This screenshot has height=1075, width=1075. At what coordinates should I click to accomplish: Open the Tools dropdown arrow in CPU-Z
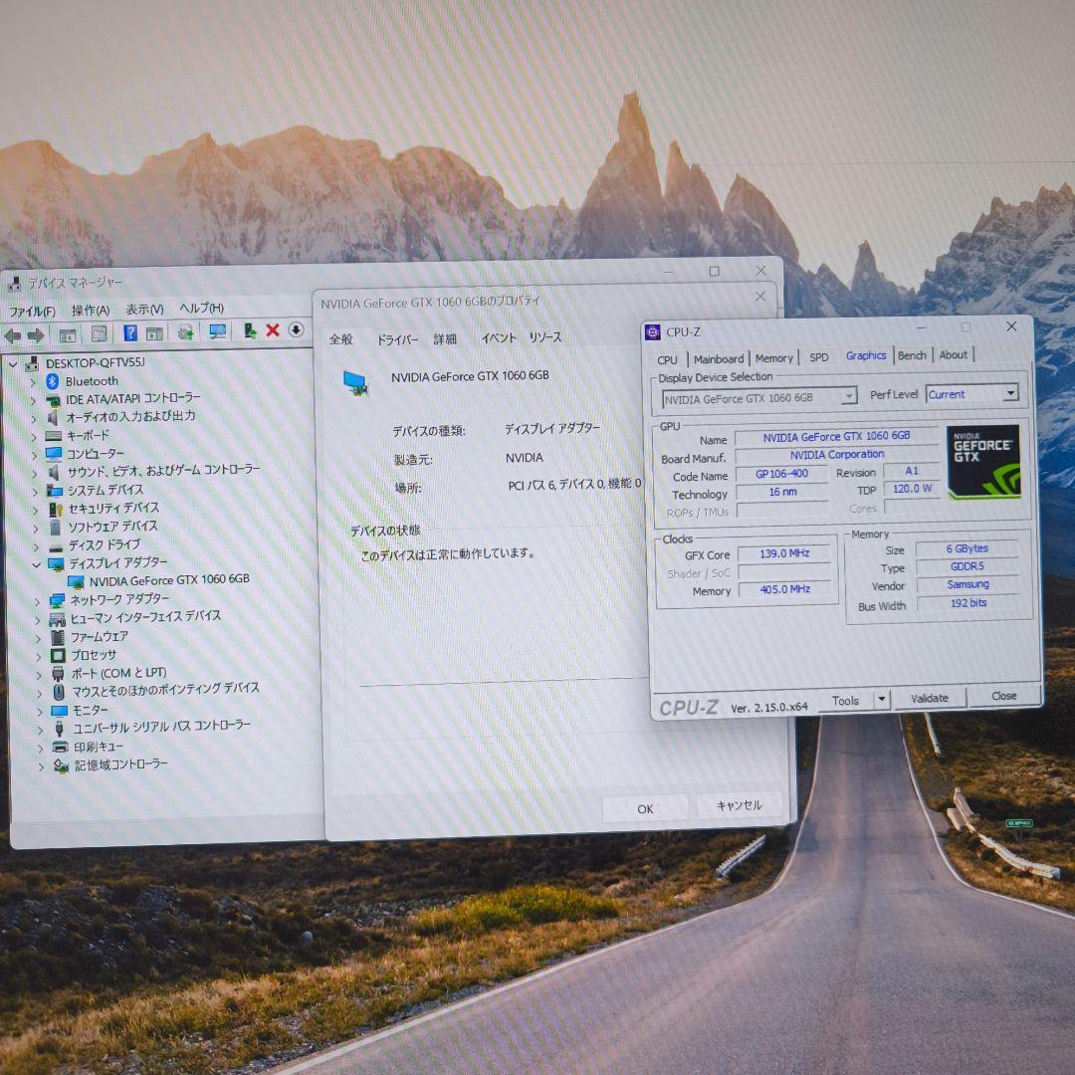tap(881, 700)
